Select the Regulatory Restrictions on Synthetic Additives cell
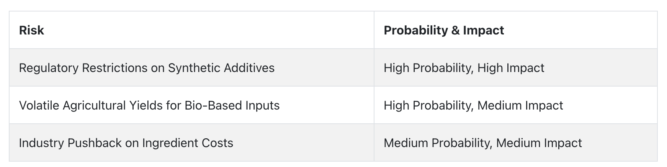667x167 pixels. pos(191,68)
